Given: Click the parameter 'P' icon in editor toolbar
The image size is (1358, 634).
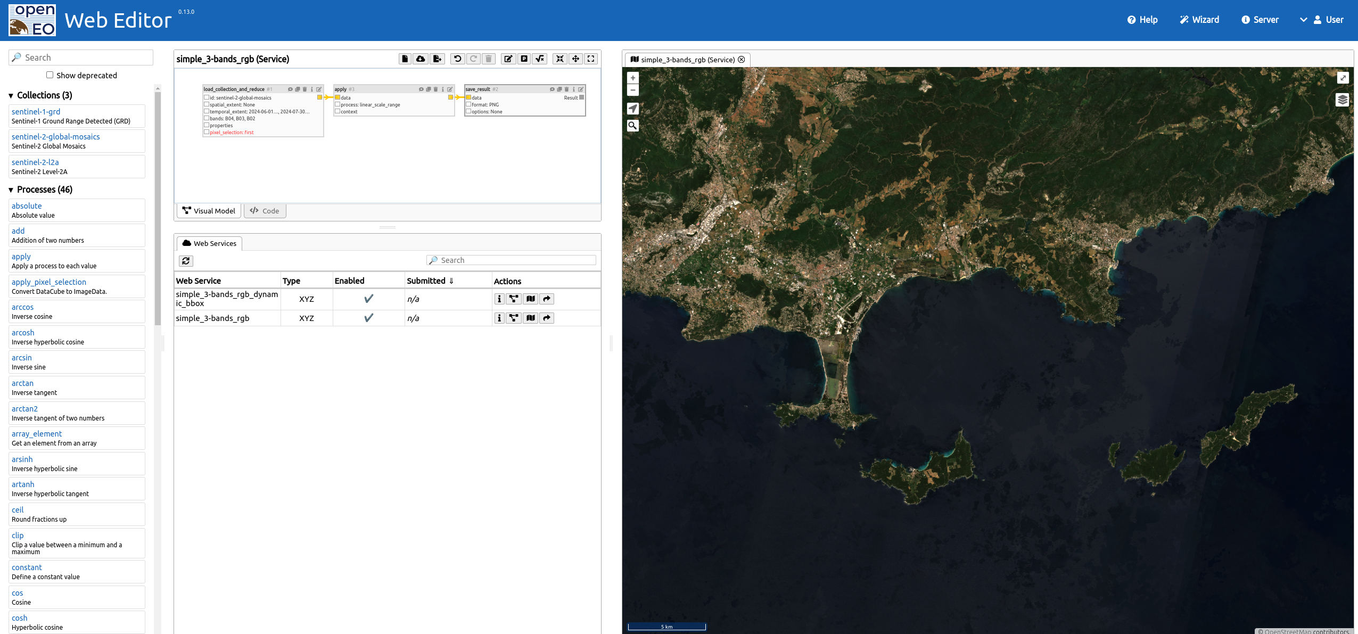Looking at the screenshot, I should pos(524,59).
